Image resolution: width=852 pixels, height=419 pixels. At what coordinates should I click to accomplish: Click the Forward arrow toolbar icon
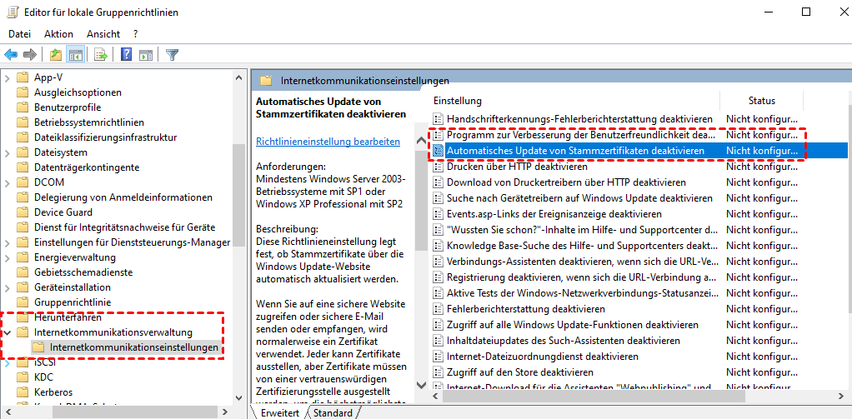click(30, 55)
